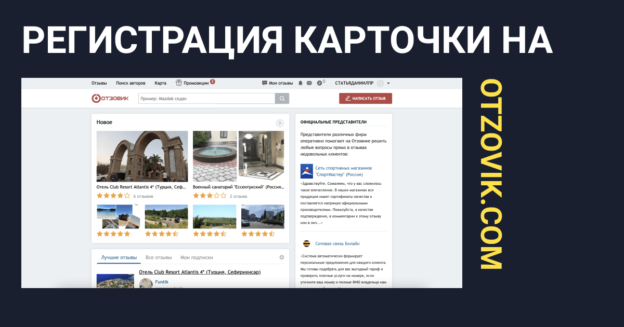
Task: Click the Билайн brand logo icon
Action: click(307, 243)
